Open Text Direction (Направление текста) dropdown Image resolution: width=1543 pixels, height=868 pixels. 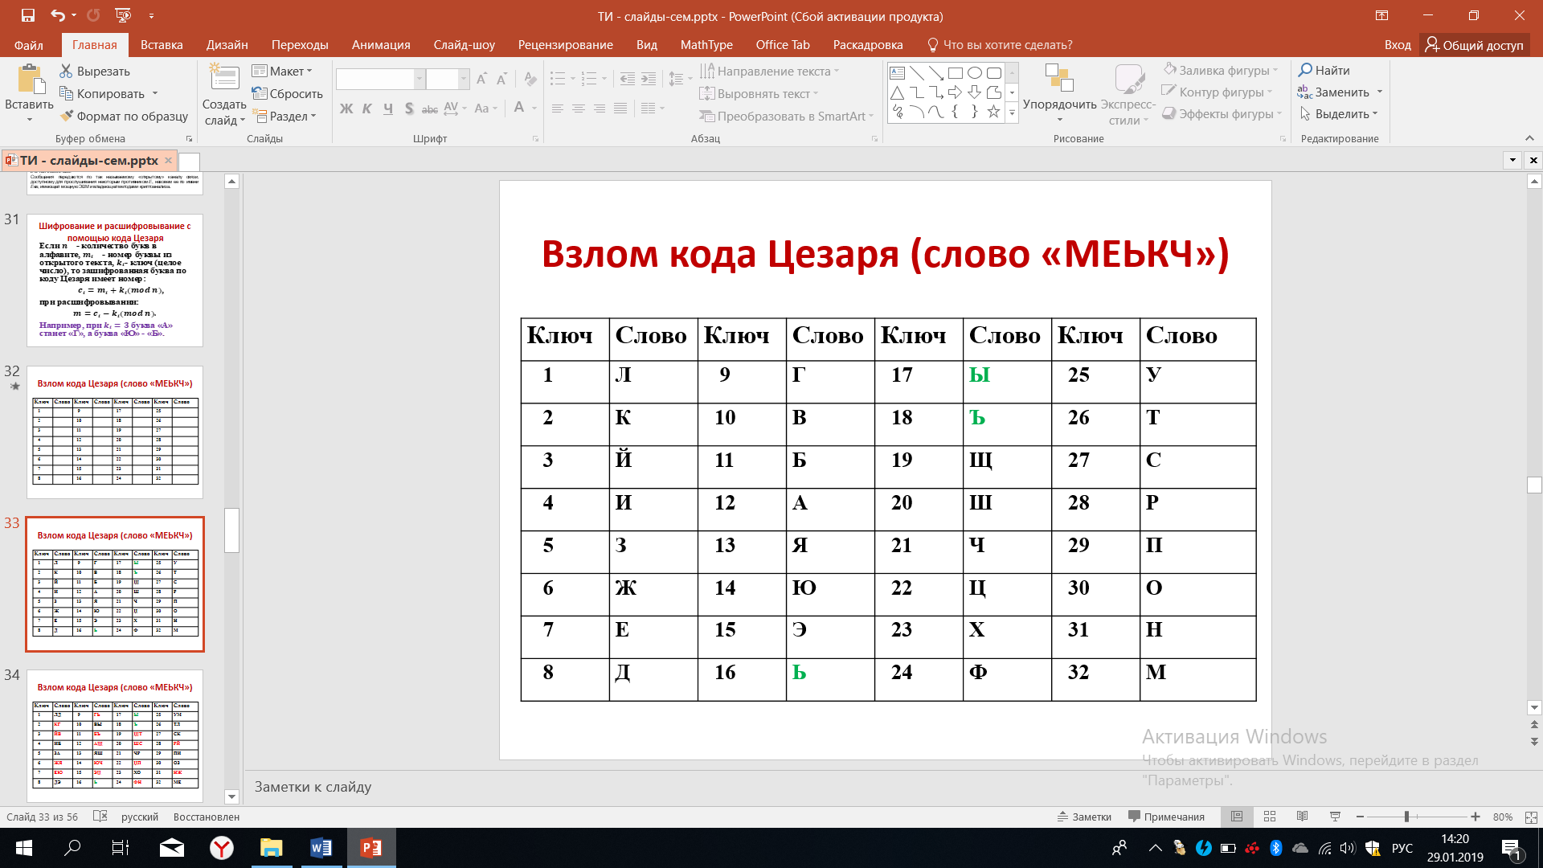tap(769, 72)
